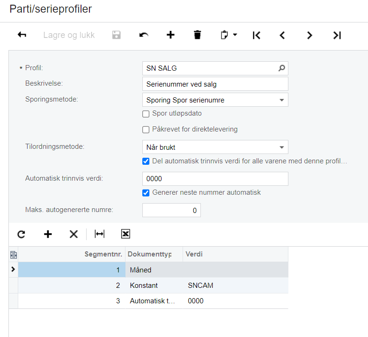Go to the last record

[x=337, y=35]
